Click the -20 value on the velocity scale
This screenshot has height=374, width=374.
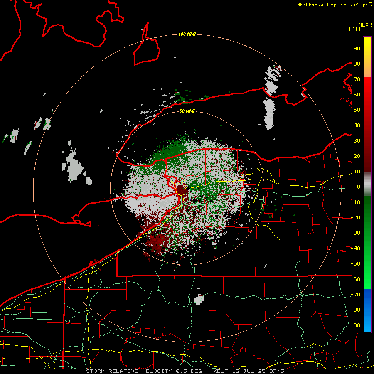tap(355, 218)
